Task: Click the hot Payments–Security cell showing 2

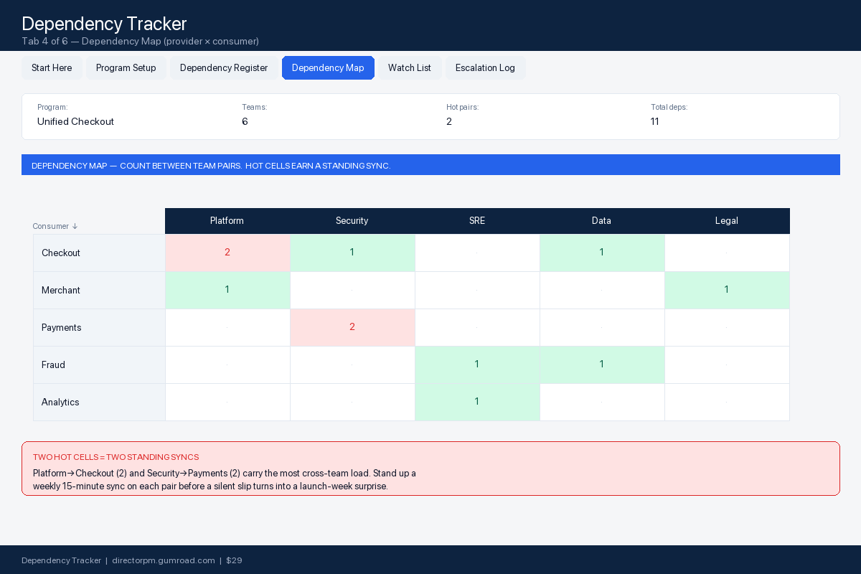Action: click(x=352, y=328)
